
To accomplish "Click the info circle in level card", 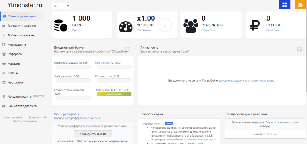I will tap(165, 25).
